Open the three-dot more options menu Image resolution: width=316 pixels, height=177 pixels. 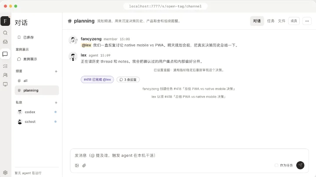[x=307, y=21]
